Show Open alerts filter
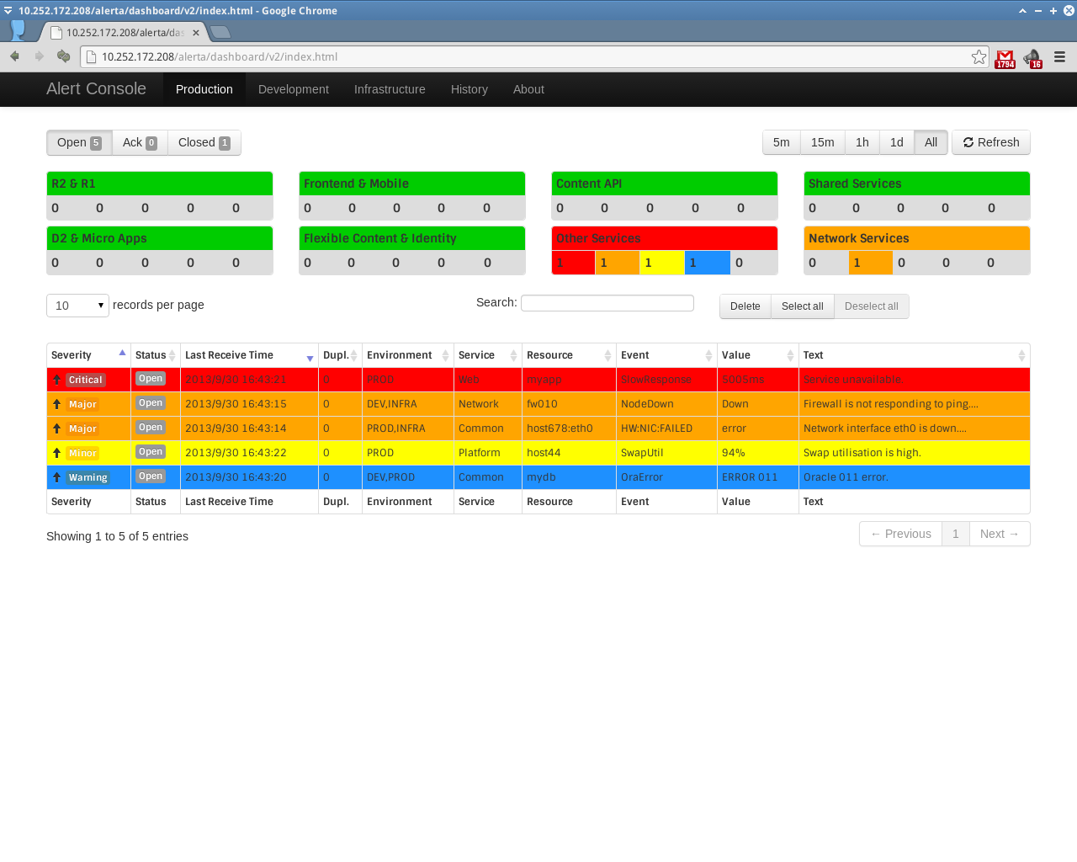The width and height of the screenshot is (1077, 862). pyautogui.click(x=79, y=142)
